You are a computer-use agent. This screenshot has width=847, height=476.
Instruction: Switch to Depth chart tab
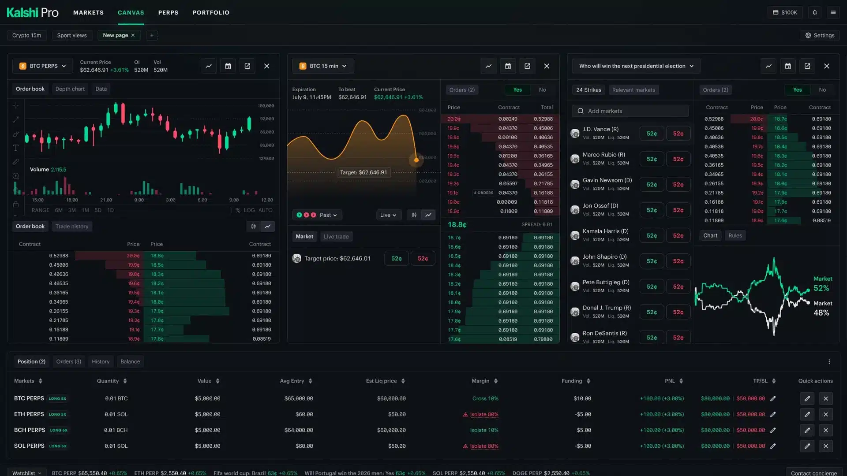point(70,89)
